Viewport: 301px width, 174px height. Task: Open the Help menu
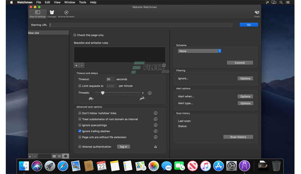click(93, 2)
